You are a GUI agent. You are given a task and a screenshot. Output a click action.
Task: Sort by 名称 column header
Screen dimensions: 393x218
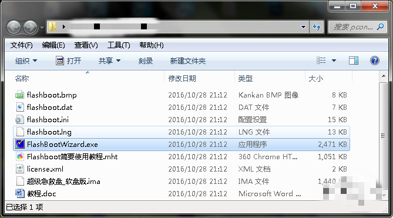22,79
